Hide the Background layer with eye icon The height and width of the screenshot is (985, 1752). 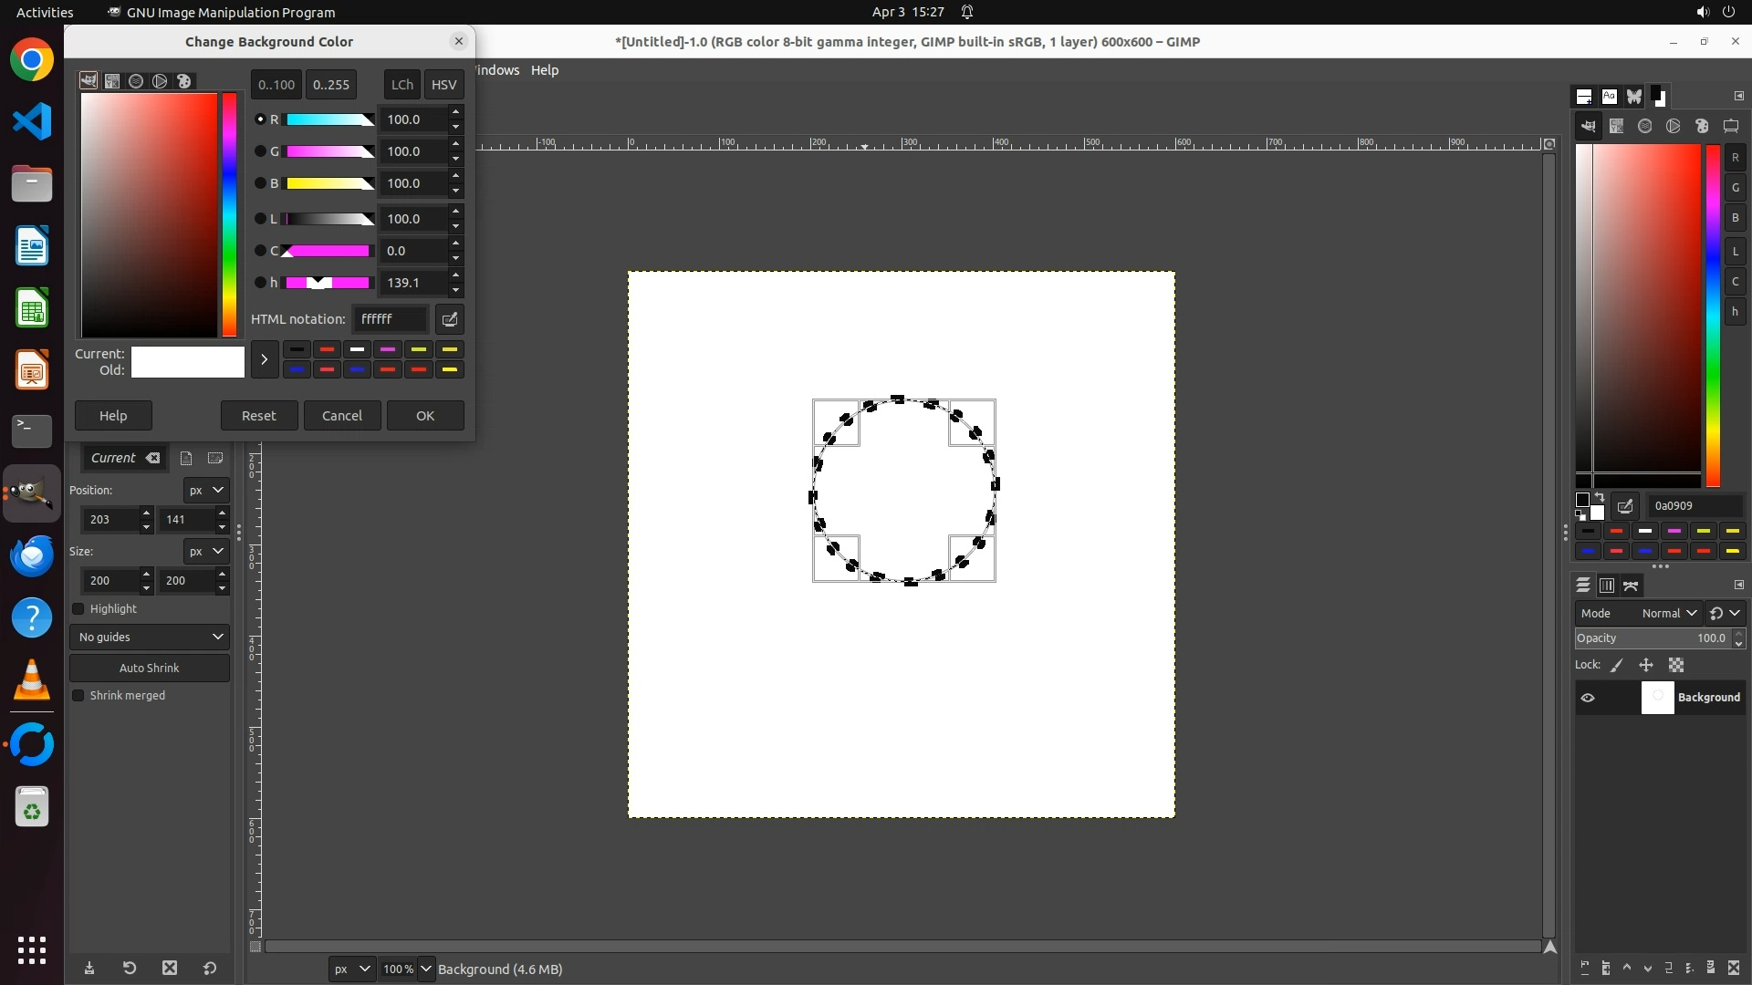click(1588, 698)
